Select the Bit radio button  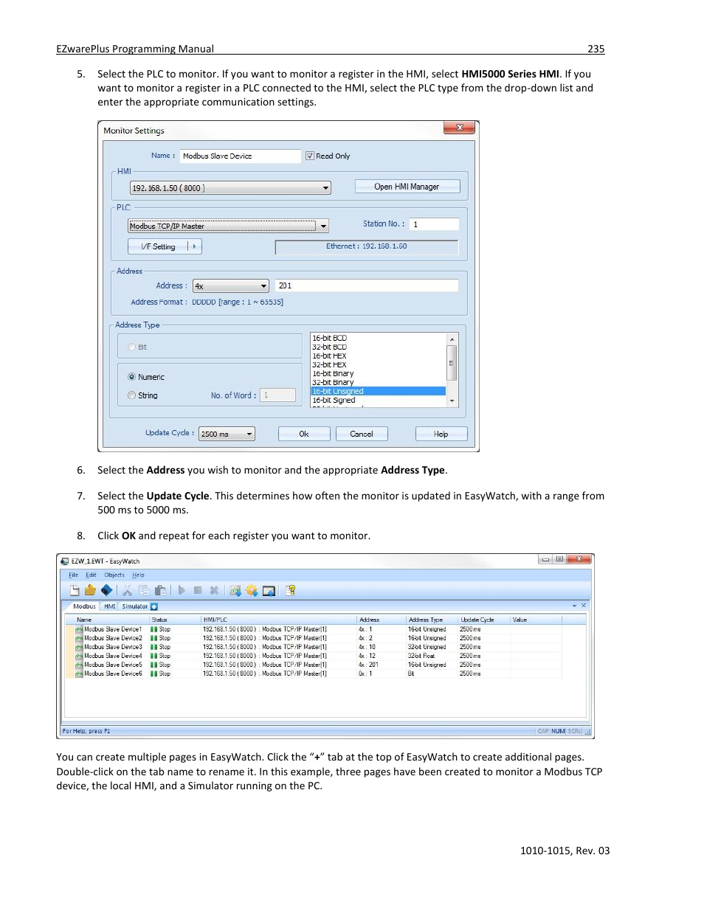click(x=131, y=347)
